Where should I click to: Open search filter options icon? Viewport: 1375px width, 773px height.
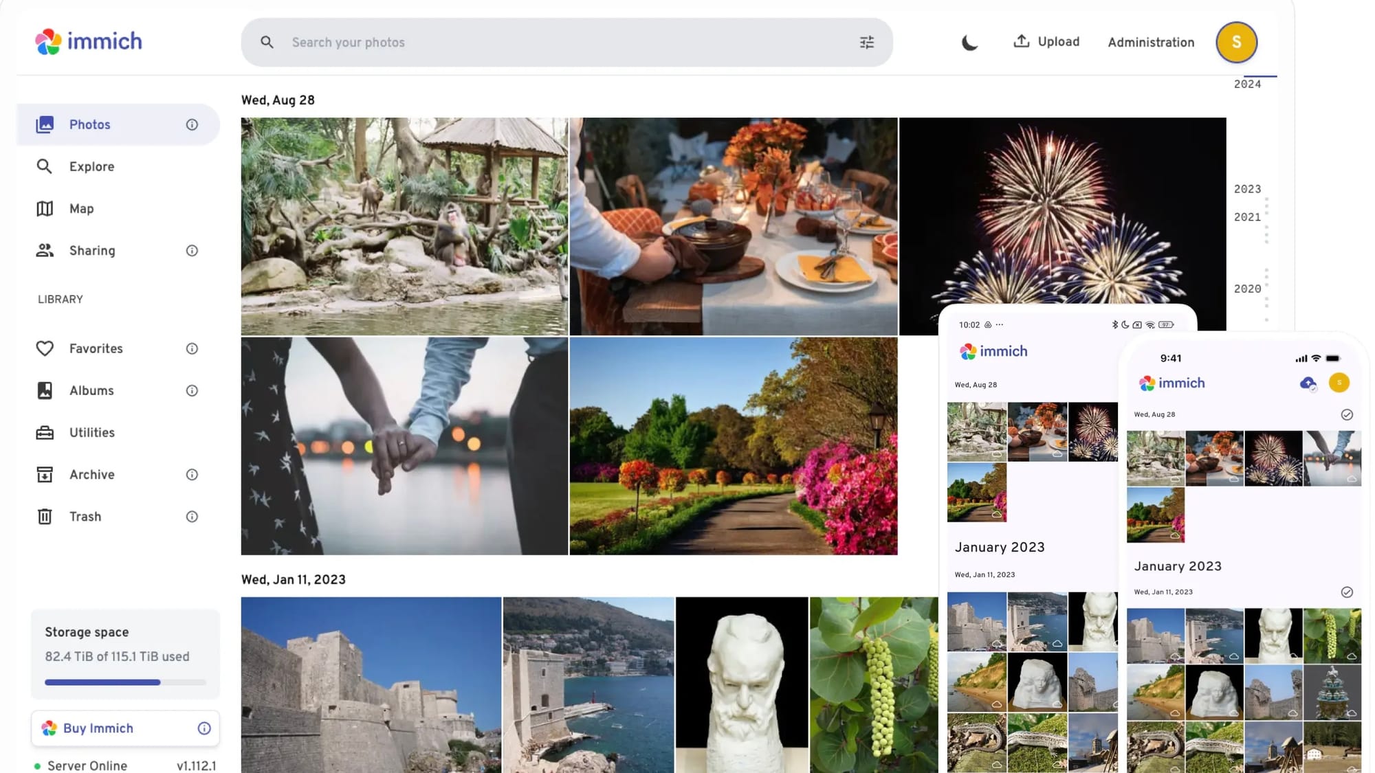[867, 43]
